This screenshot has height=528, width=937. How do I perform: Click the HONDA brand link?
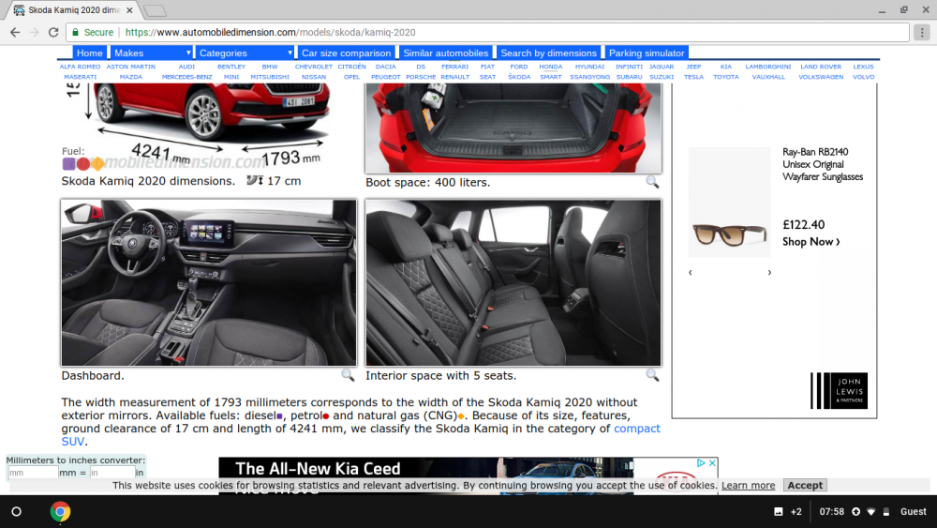(550, 67)
